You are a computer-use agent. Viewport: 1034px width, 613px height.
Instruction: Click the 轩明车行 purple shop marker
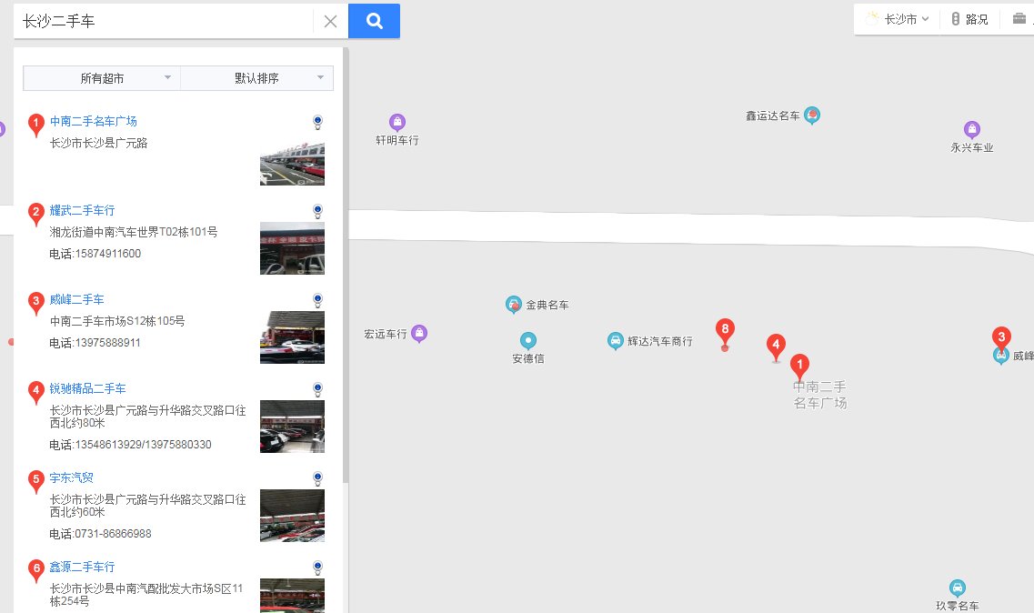[x=397, y=122]
